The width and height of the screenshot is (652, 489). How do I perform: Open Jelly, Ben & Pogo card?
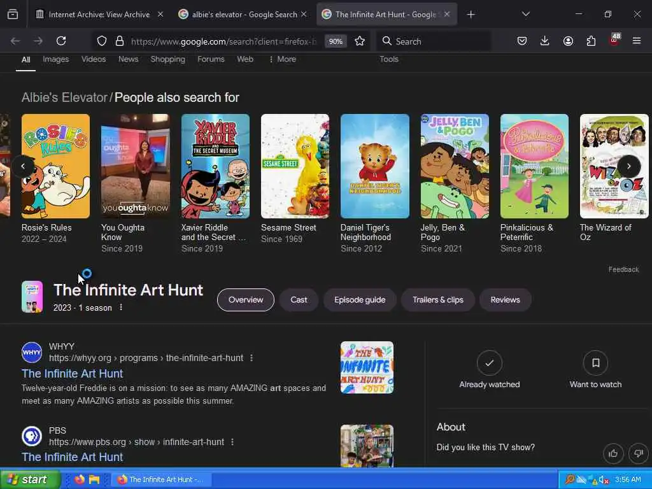click(455, 183)
